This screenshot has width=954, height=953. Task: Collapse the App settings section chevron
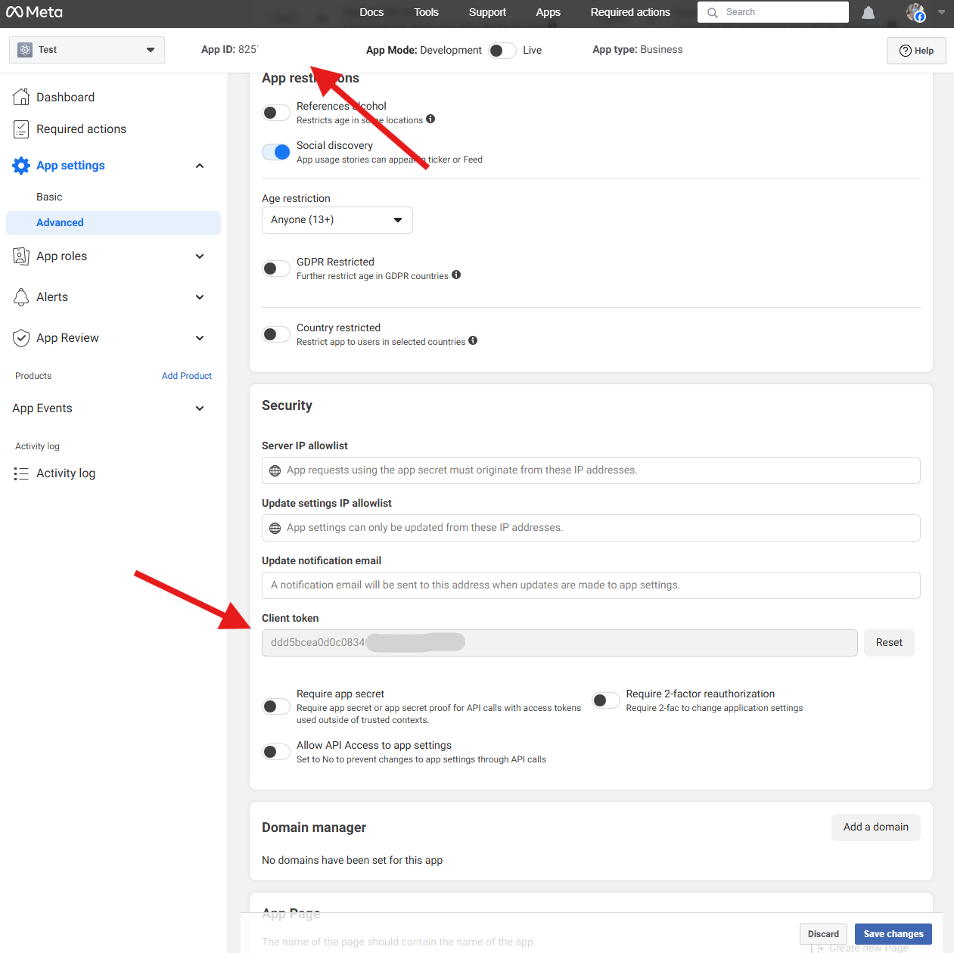(x=200, y=166)
